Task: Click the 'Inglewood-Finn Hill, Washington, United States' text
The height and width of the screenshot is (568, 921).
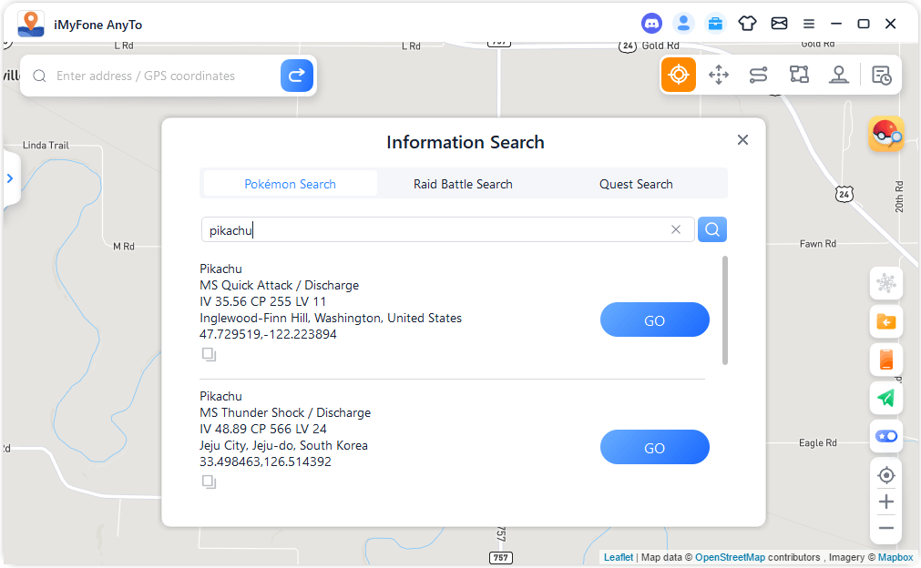Action: pyautogui.click(x=331, y=318)
